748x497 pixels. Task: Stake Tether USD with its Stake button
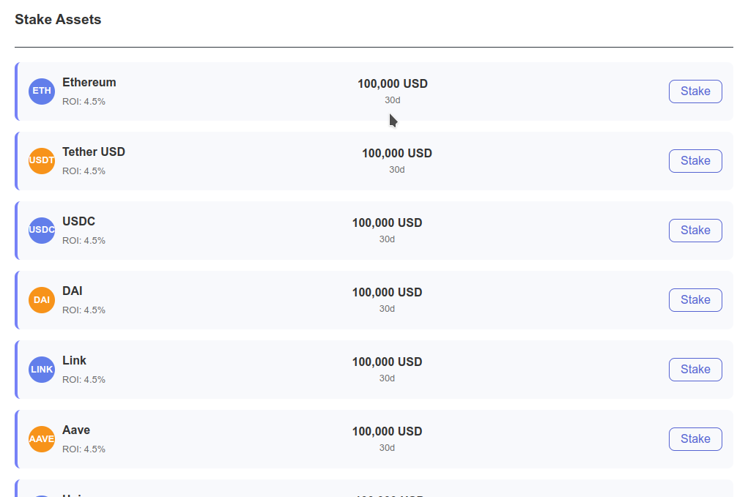point(695,160)
